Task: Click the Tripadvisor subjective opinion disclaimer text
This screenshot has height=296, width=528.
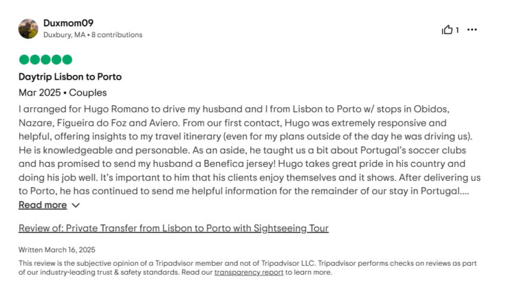Action: click(206, 263)
